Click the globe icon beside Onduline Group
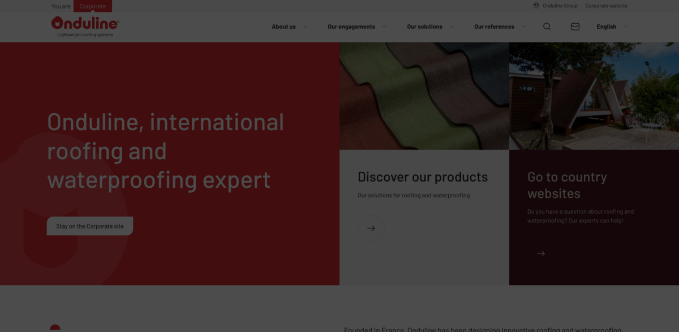 click(536, 6)
